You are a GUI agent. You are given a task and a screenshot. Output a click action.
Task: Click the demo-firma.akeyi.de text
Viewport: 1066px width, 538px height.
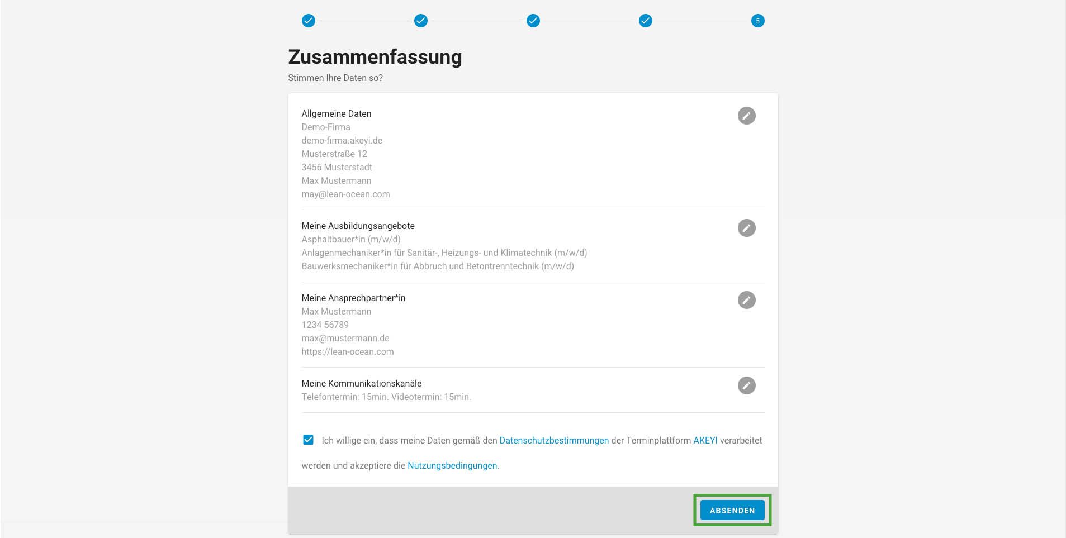pos(342,140)
